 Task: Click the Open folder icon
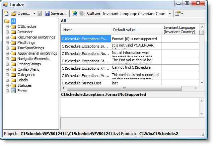14,14
